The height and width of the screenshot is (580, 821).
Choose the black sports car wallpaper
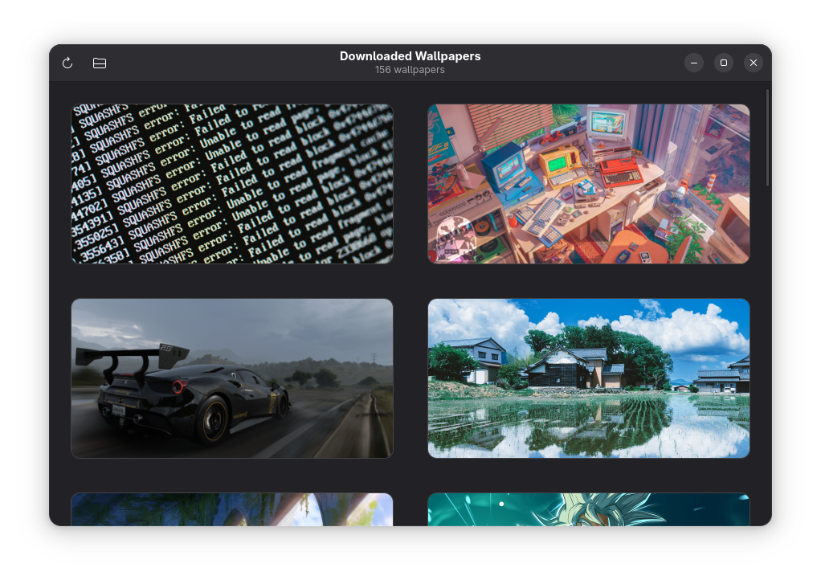click(x=232, y=378)
